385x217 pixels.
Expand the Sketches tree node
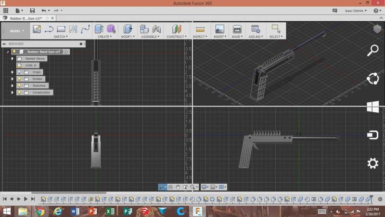(x=13, y=86)
